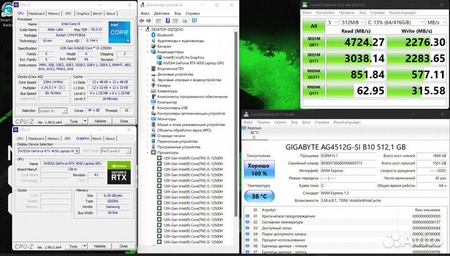
Task: Select NVIDIA GeForce RTX 4050 Laptop GPU in Device Manager
Action: [x=193, y=63]
